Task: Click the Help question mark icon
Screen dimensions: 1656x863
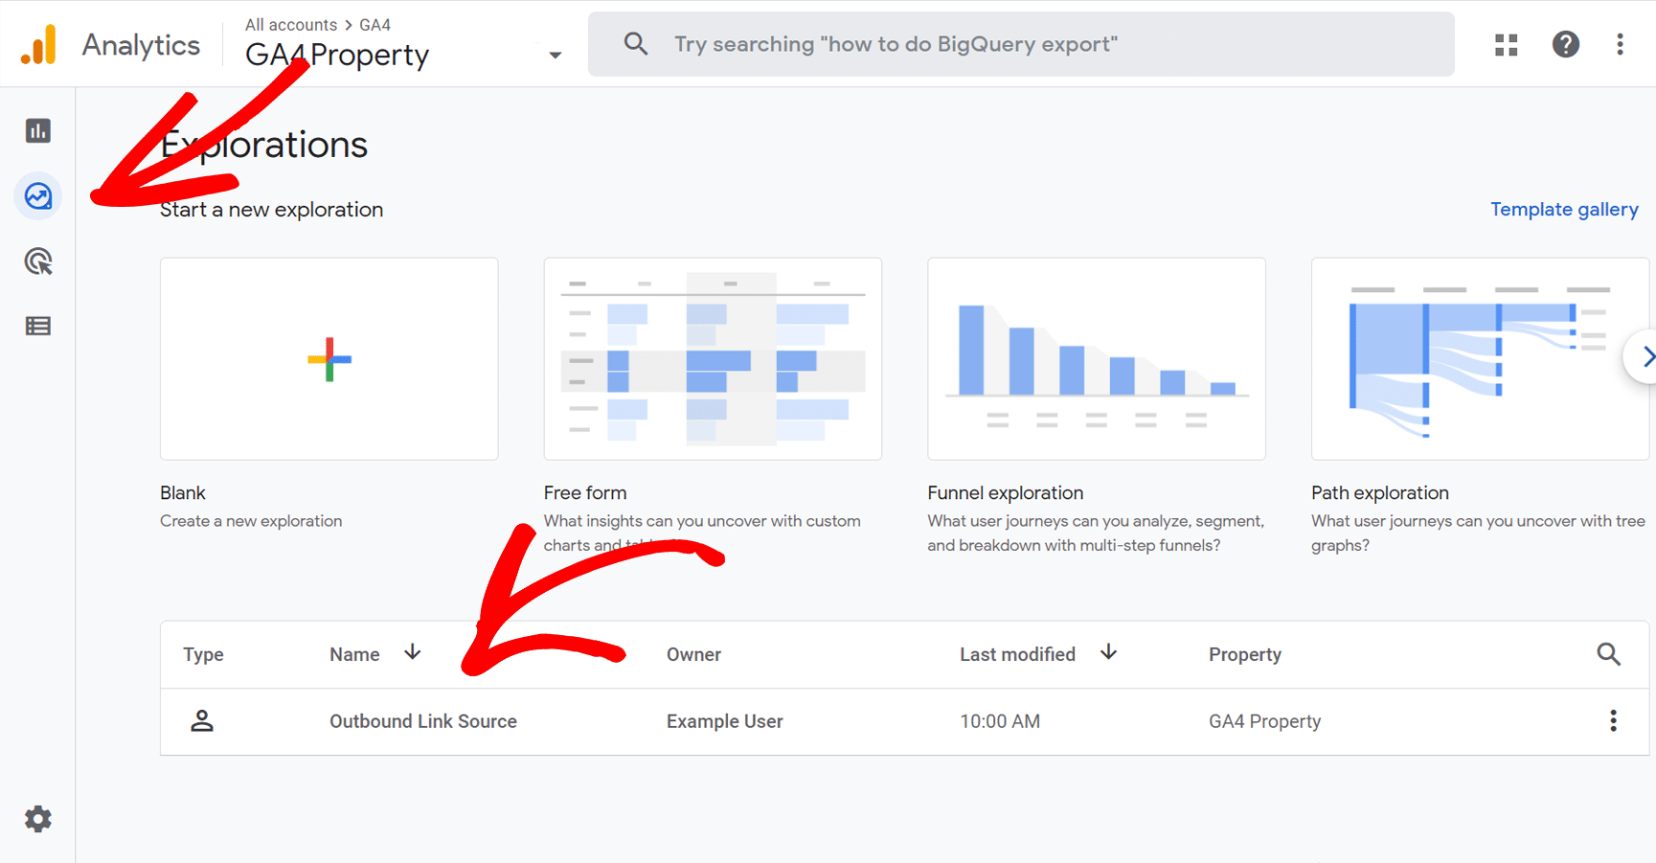Action: tap(1565, 45)
